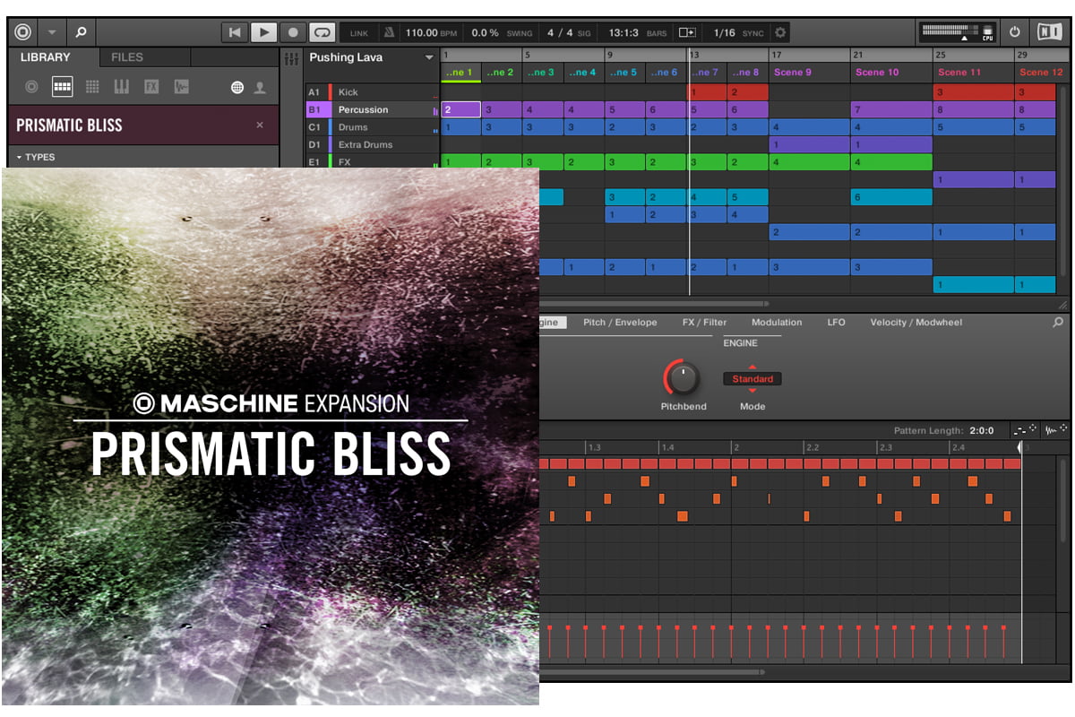
Task: Select scene slot '..ne 5' in arranger
Action: coord(624,72)
